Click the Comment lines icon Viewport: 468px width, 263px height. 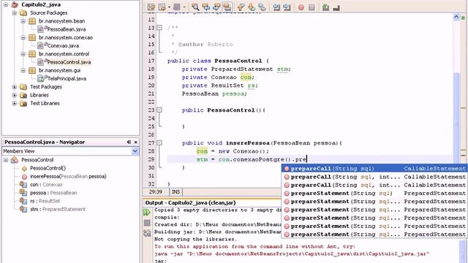point(325,7)
